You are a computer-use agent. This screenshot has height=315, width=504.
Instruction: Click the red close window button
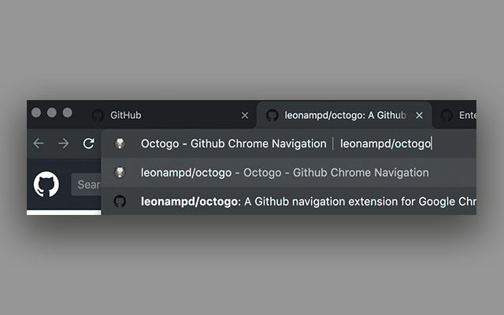36,113
